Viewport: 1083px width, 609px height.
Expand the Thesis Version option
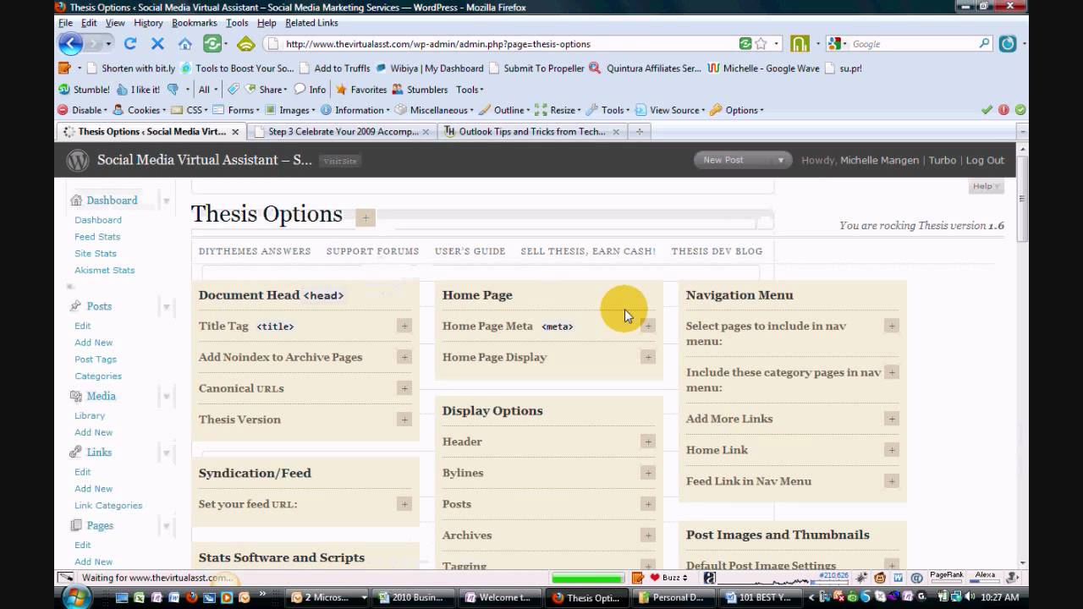coord(404,420)
